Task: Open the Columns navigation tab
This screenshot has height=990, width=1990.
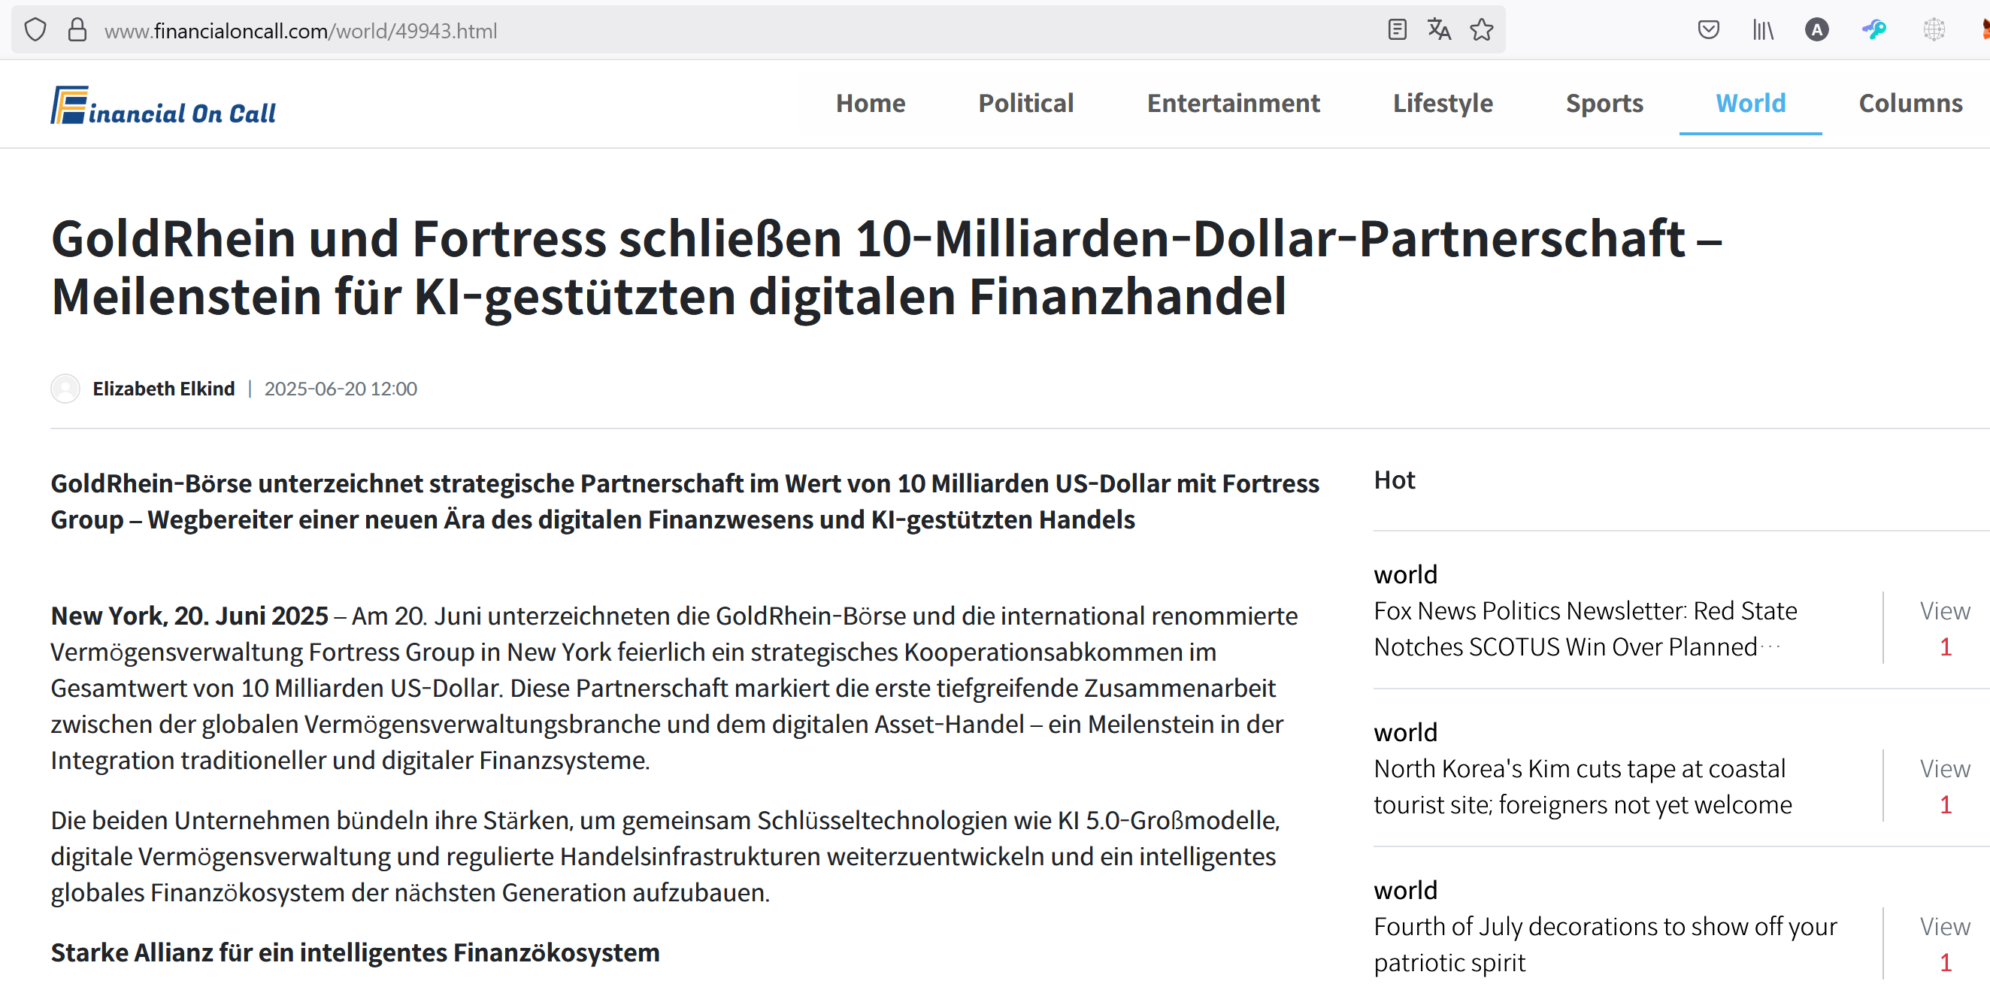Action: point(1910,103)
